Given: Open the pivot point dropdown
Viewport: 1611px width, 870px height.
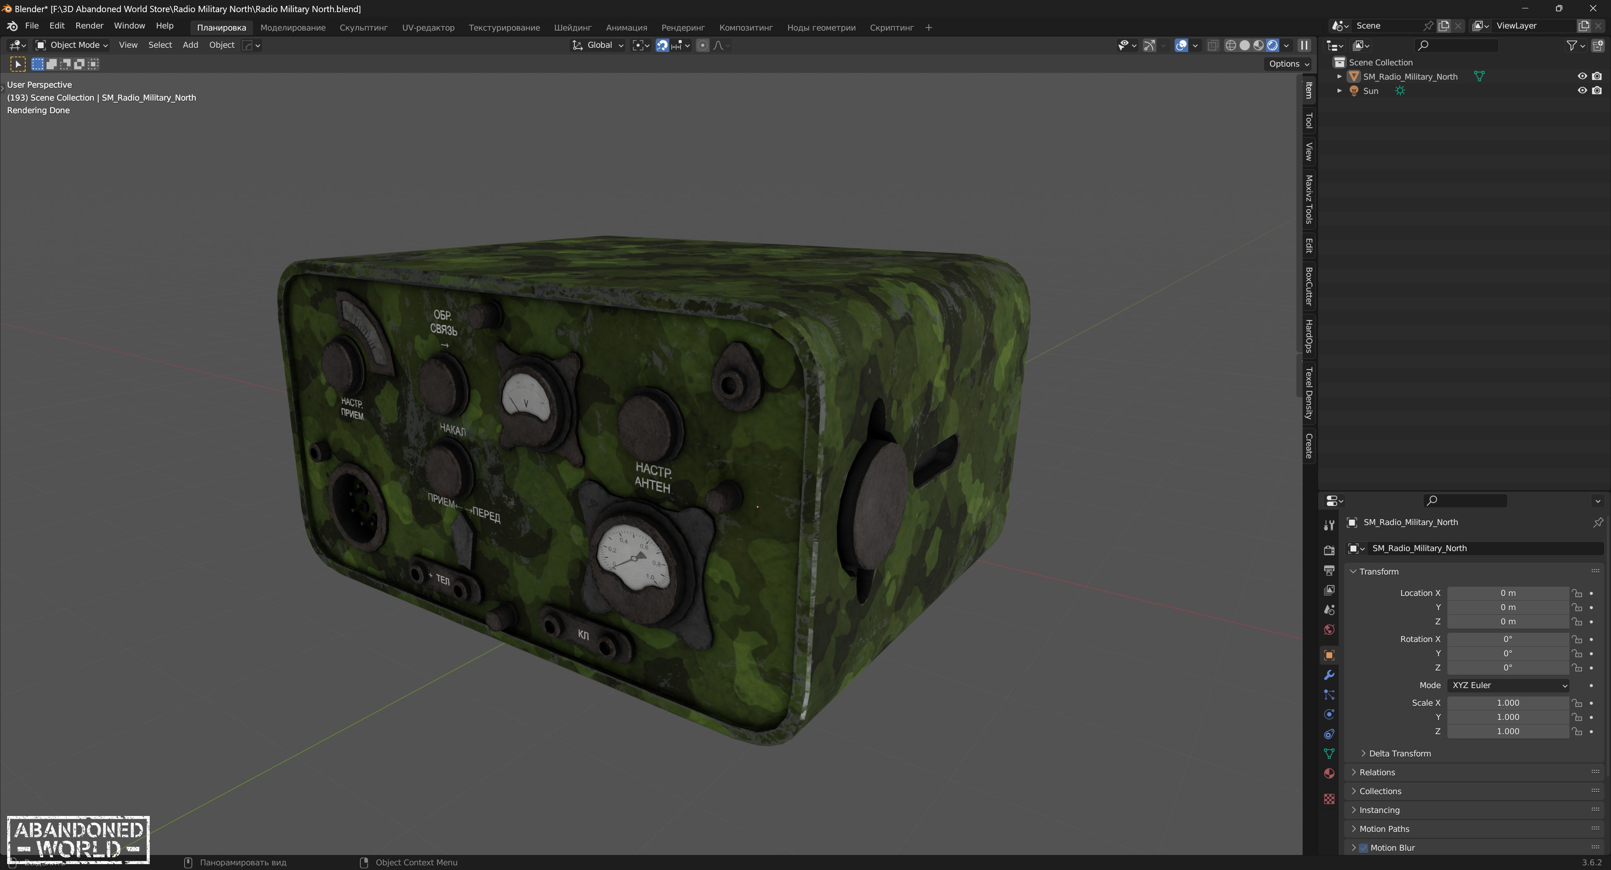Looking at the screenshot, I should pyautogui.click(x=641, y=45).
